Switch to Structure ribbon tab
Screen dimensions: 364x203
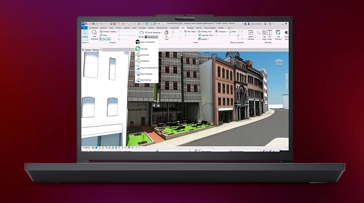pos(103,28)
